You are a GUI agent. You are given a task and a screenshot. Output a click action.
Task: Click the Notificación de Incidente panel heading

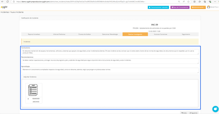point(30,18)
